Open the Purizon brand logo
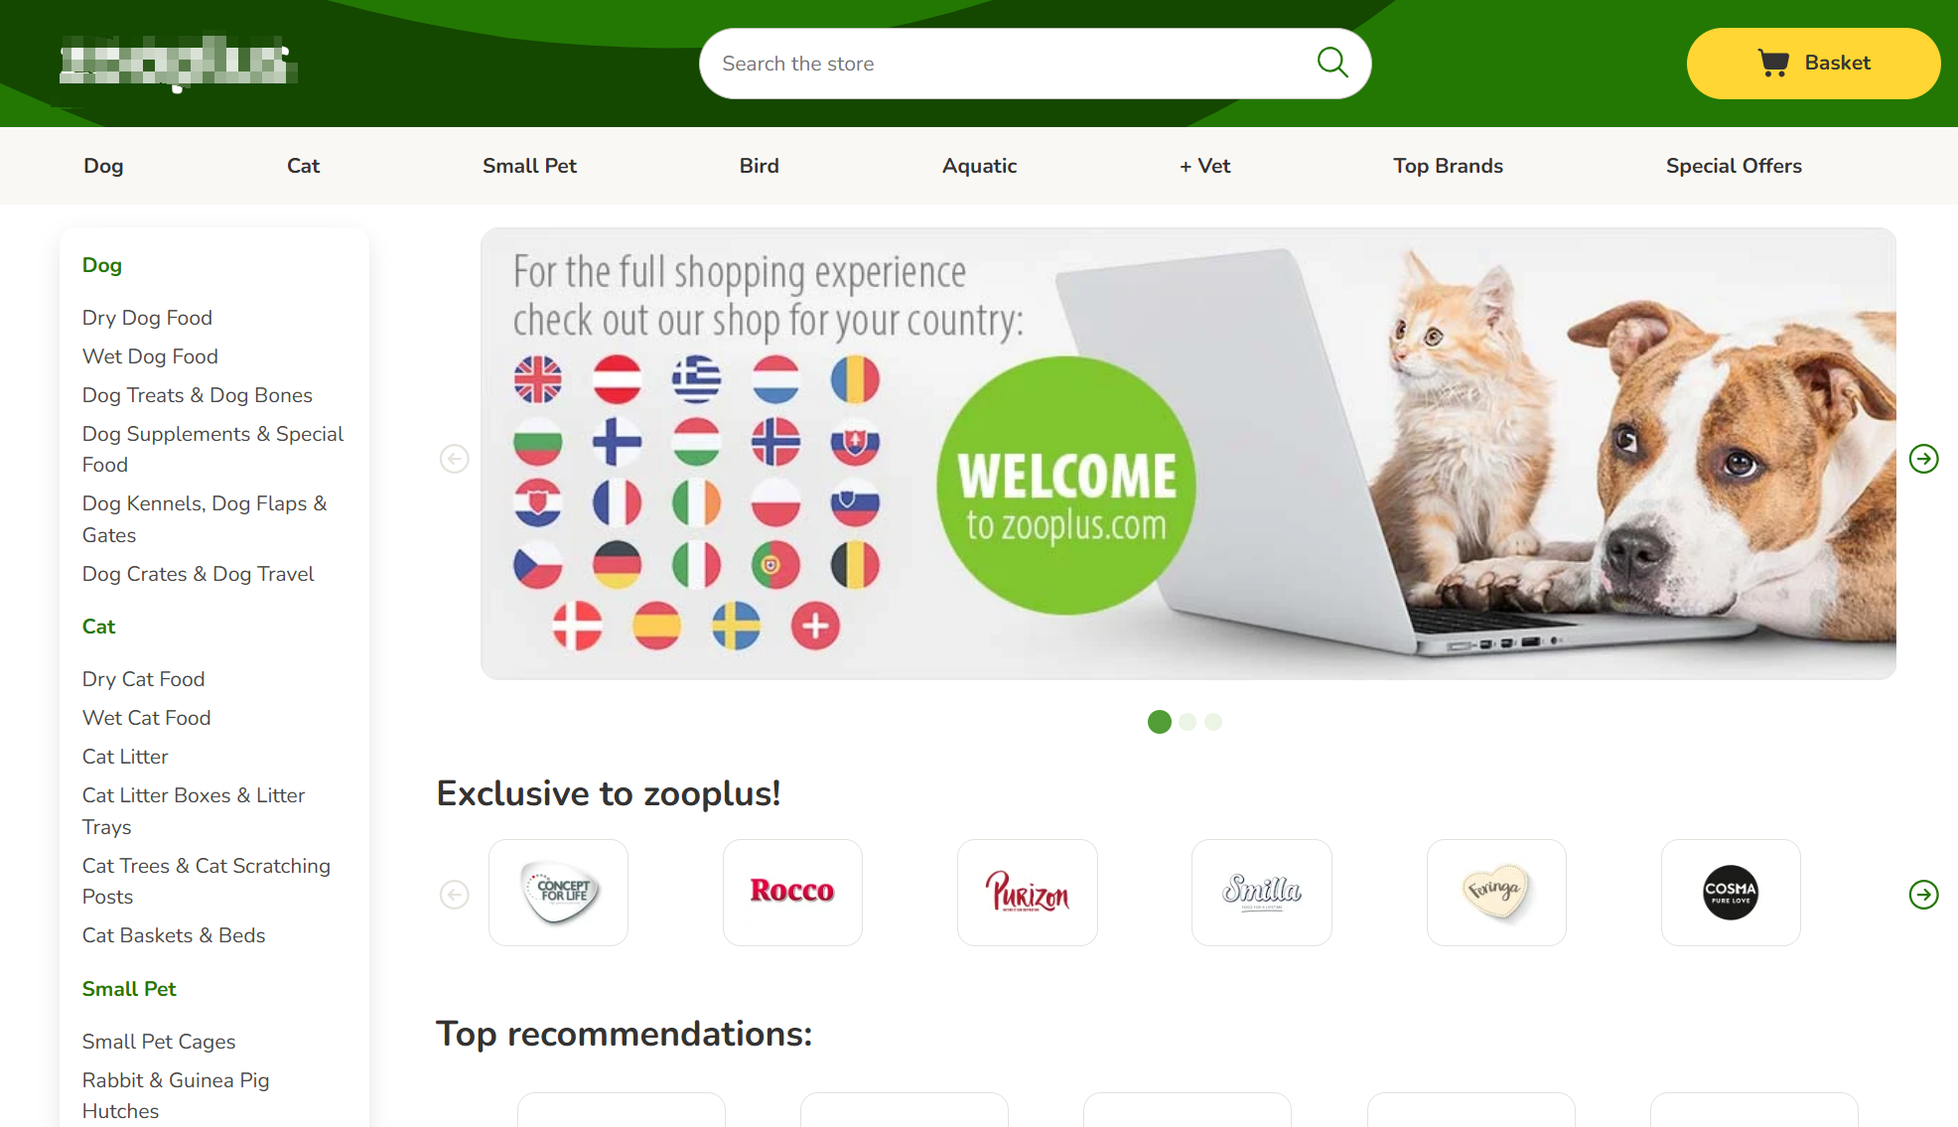1958x1127 pixels. [x=1028, y=892]
